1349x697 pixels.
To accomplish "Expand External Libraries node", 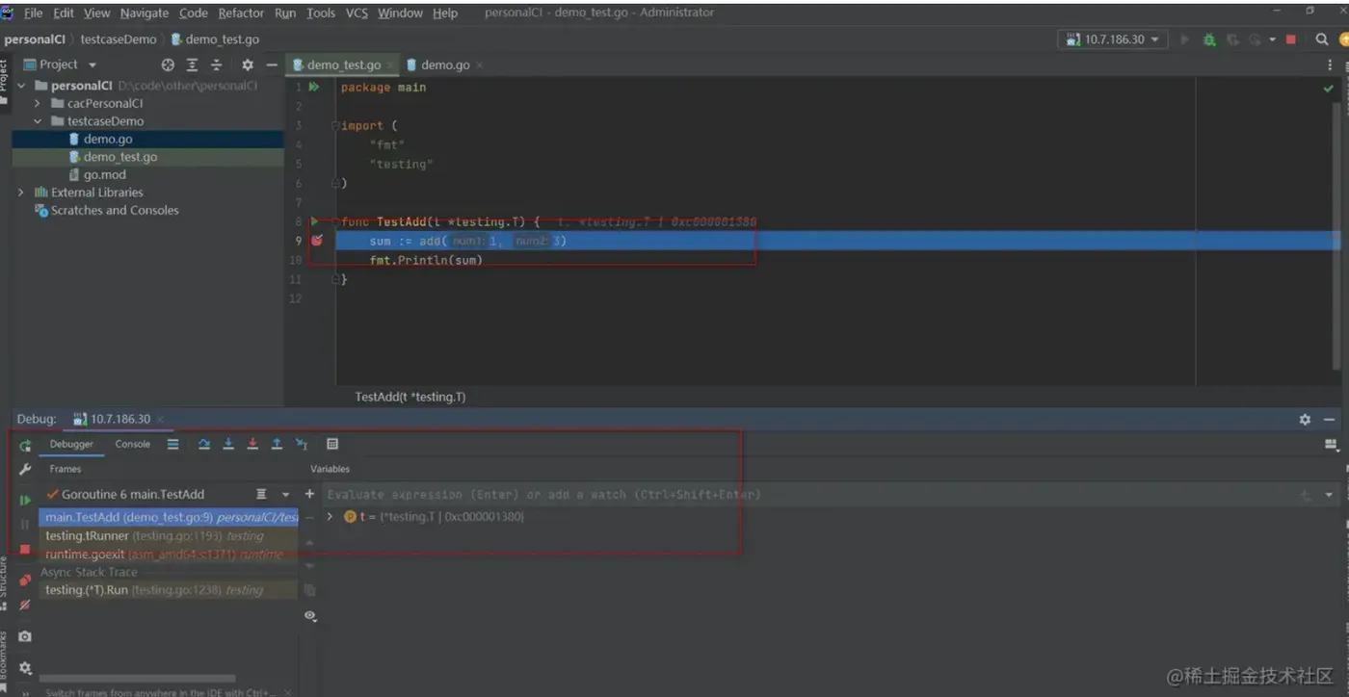I will [x=21, y=193].
